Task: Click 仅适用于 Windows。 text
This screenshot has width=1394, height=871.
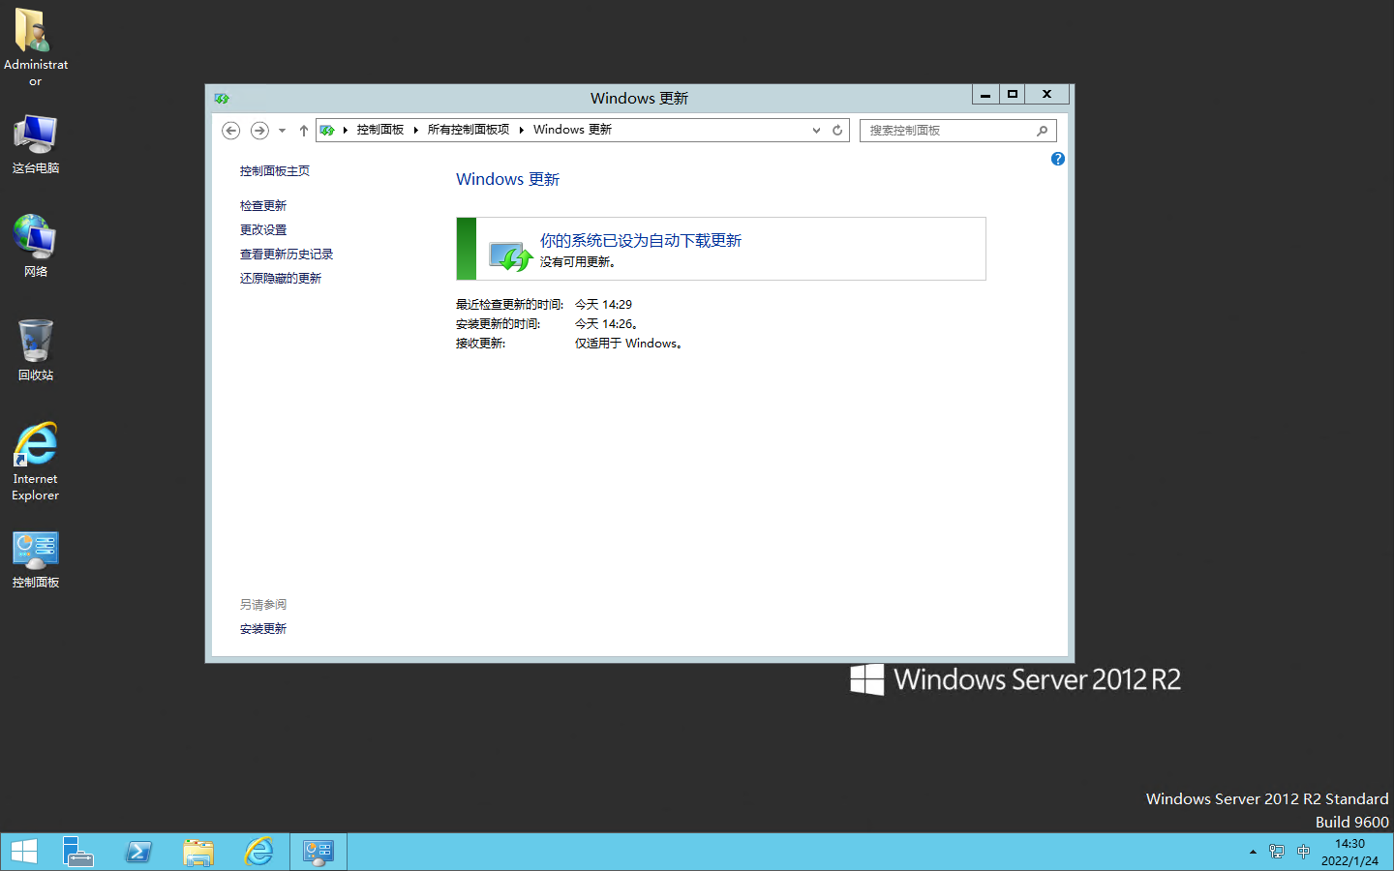Action: click(x=629, y=344)
